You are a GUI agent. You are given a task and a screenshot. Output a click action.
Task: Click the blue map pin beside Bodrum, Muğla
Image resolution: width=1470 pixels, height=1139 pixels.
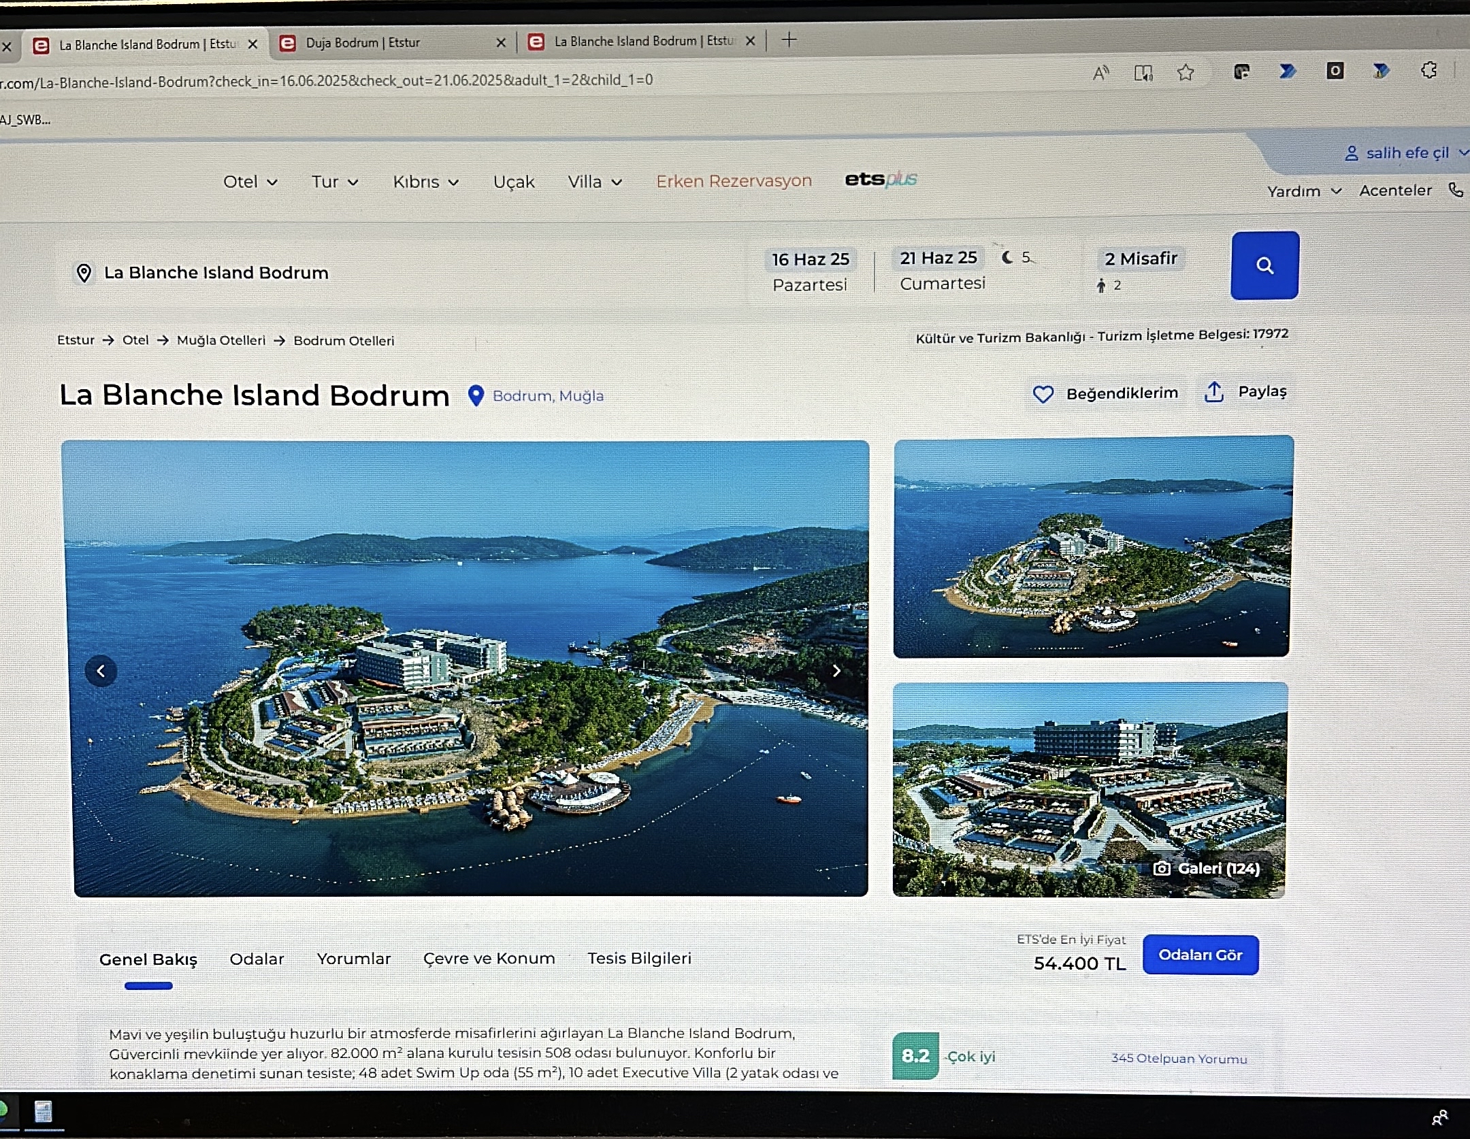(x=476, y=395)
